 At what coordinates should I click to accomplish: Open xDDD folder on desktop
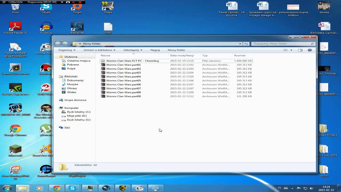point(324,171)
